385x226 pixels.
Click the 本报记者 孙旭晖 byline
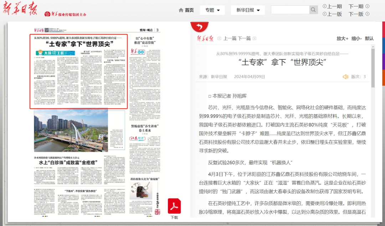click(227, 96)
